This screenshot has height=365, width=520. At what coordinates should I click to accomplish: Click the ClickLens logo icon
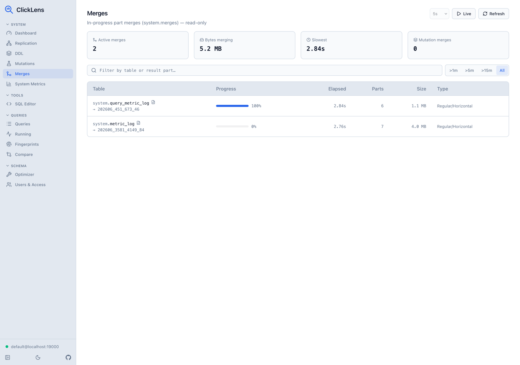(9, 10)
